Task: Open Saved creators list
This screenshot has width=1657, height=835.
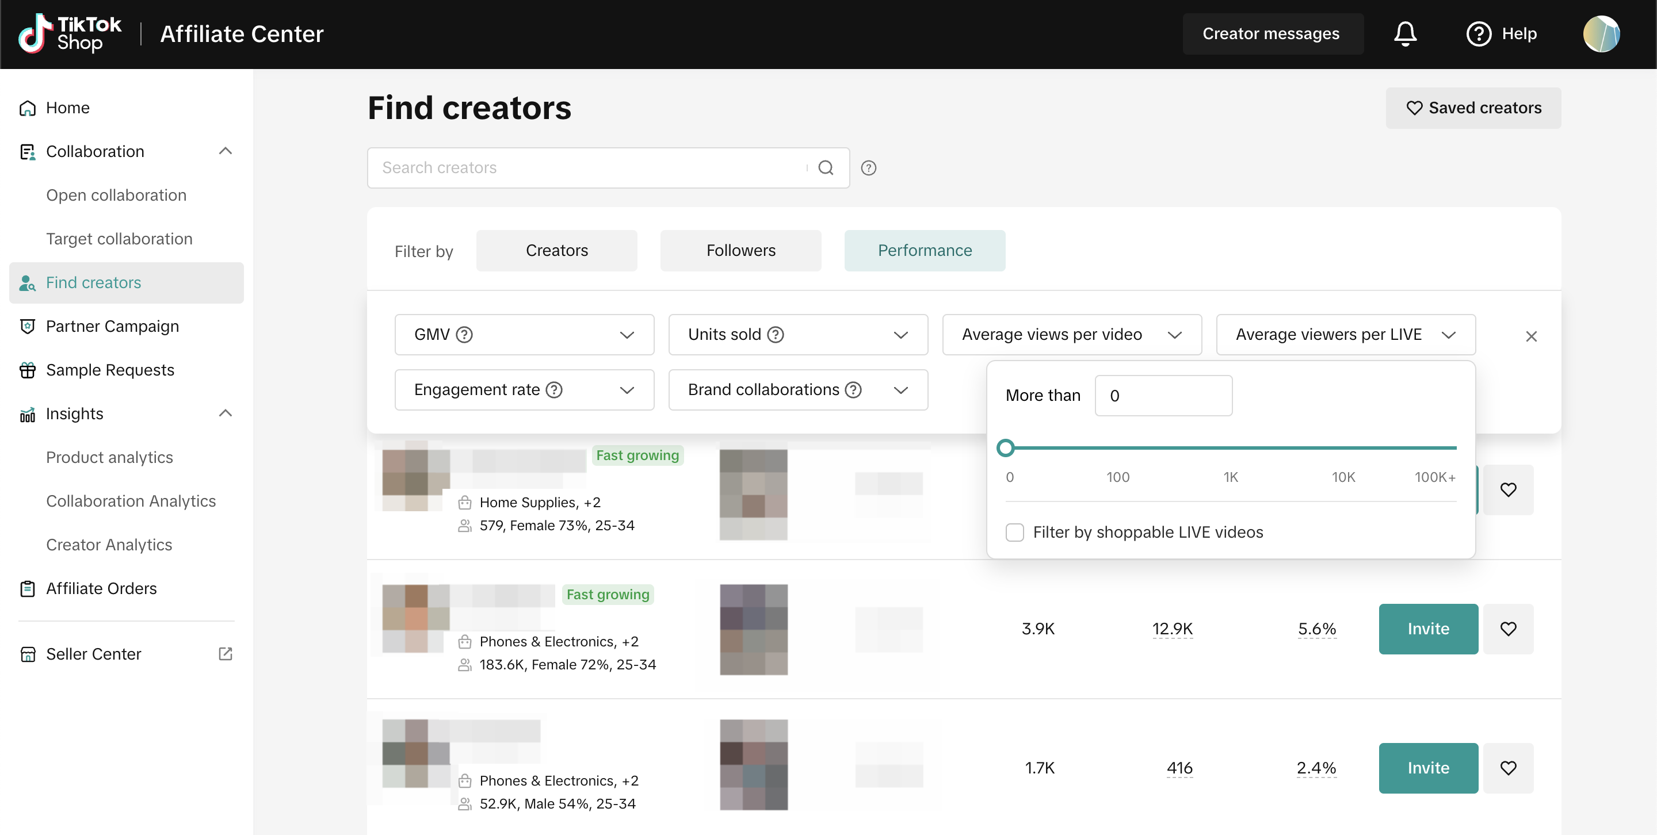Action: (x=1472, y=108)
